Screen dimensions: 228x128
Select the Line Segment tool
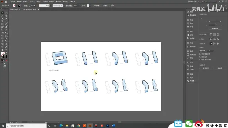pyautogui.click(x=6, y=21)
